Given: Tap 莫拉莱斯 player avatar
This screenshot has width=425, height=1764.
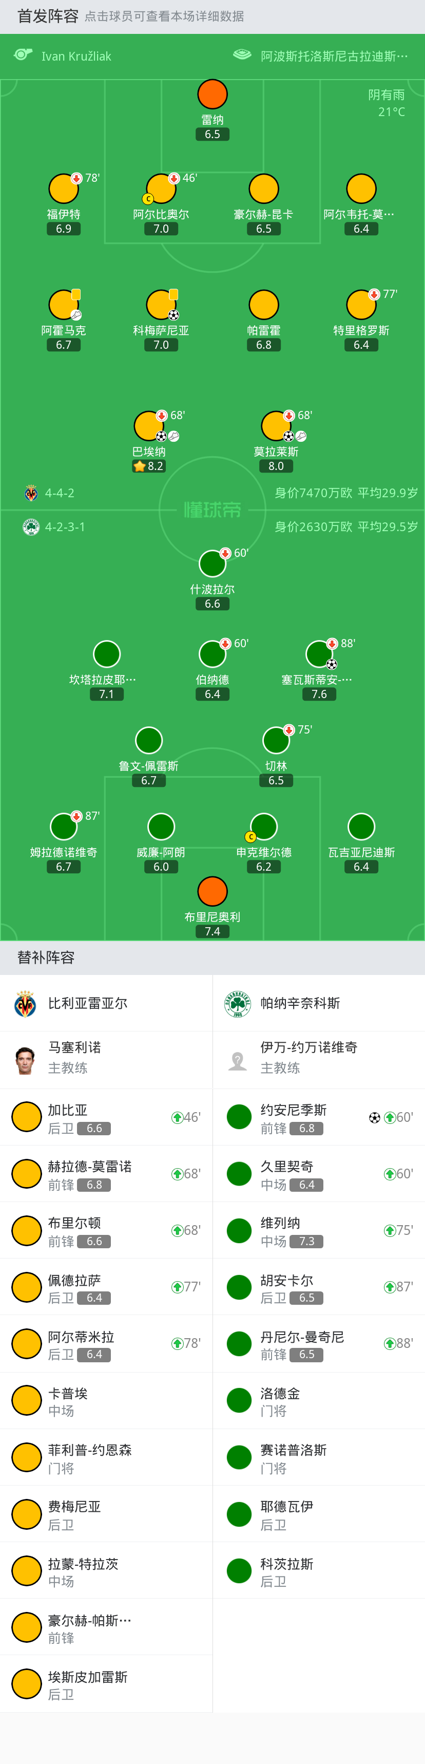Looking at the screenshot, I should (276, 426).
